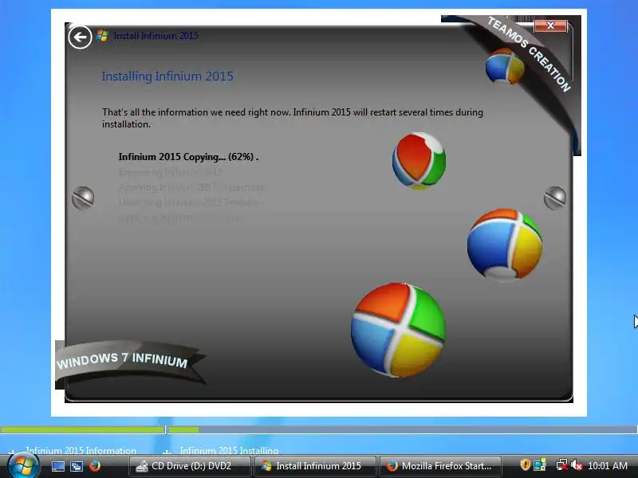Click the right screw button on the panel
This screenshot has width=638, height=478.
[x=555, y=198]
